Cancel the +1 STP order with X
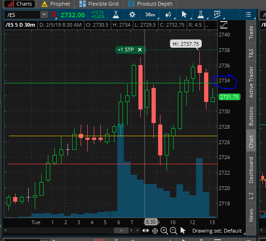 (x=140, y=50)
